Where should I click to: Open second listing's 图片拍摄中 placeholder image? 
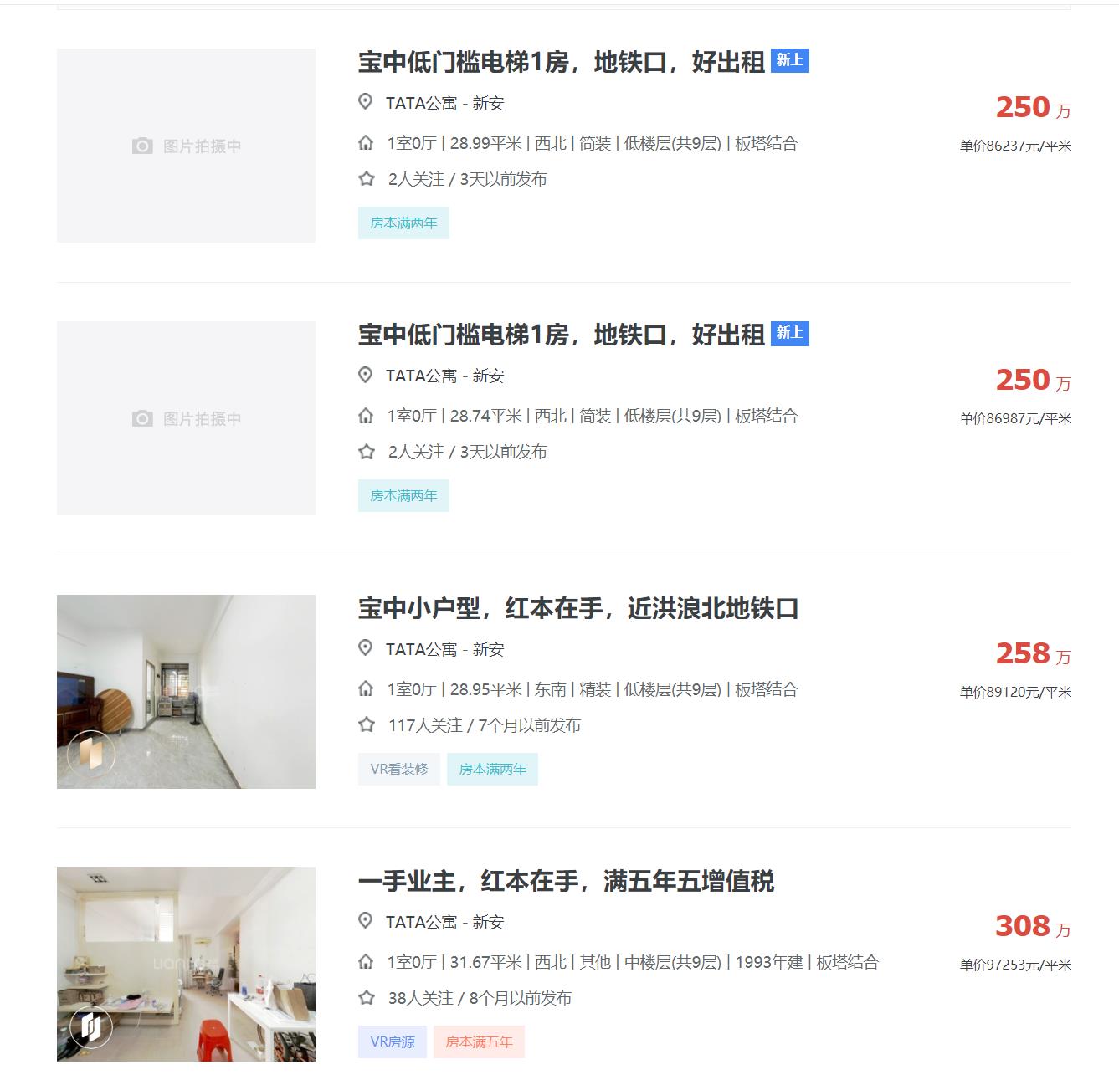click(186, 418)
